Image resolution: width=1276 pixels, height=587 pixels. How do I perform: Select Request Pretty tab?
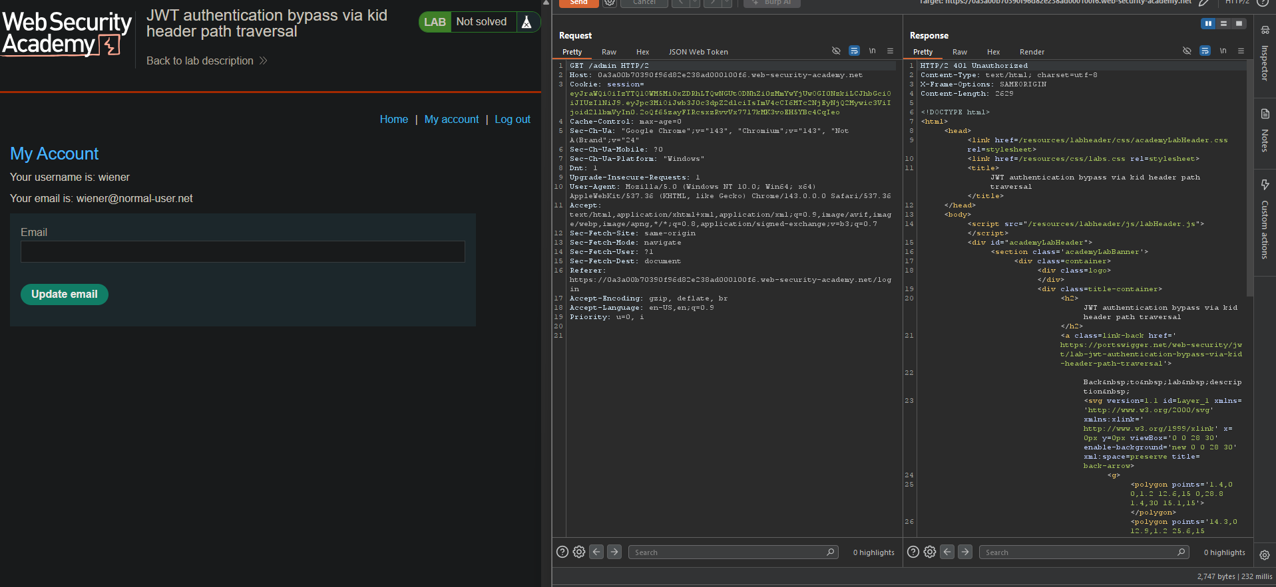[x=572, y=52]
